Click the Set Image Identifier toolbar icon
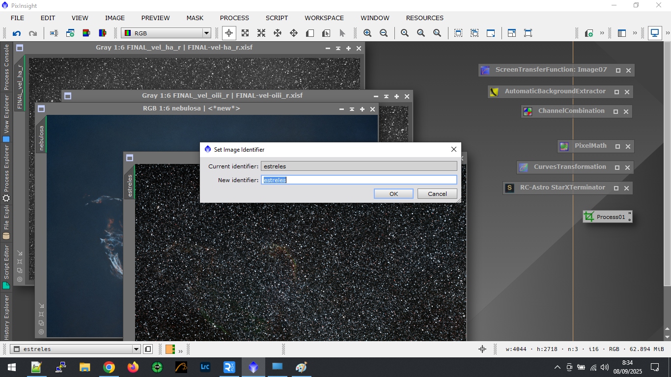 (x=54, y=33)
